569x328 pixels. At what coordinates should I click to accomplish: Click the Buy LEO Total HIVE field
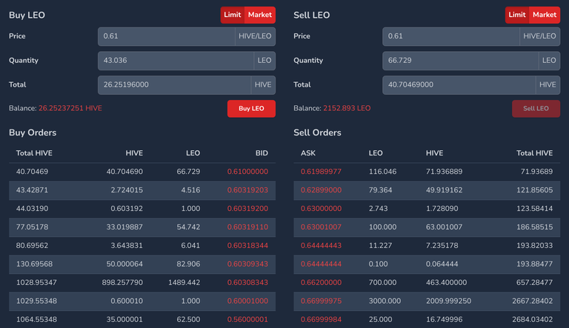(x=174, y=85)
